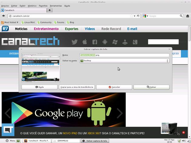Reload the page with the refresh icon
The width and height of the screenshot is (191, 143).
click(x=138, y=16)
